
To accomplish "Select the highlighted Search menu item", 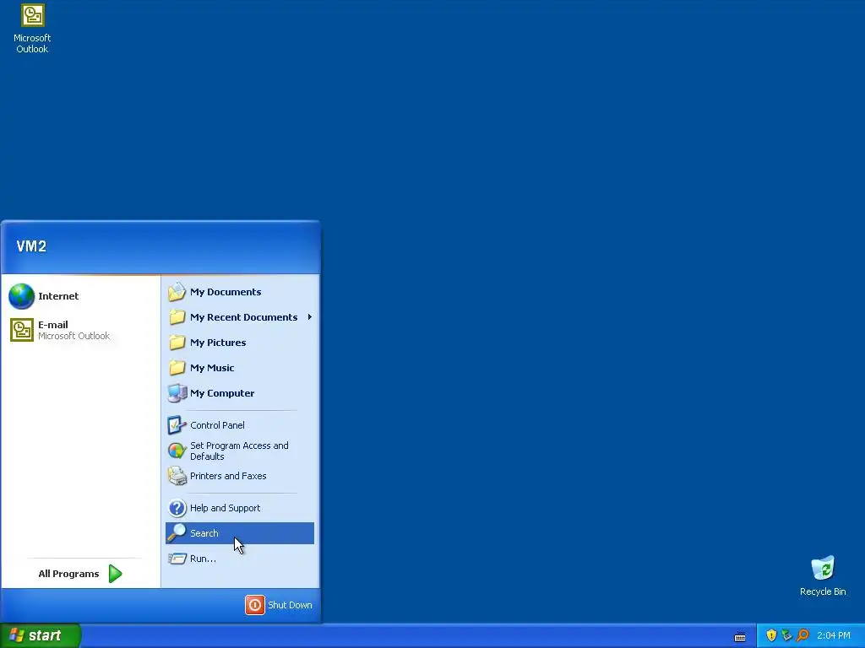I will pyautogui.click(x=240, y=533).
